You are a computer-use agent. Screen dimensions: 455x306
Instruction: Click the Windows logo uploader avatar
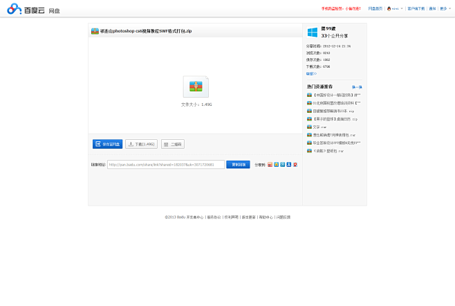(x=313, y=33)
